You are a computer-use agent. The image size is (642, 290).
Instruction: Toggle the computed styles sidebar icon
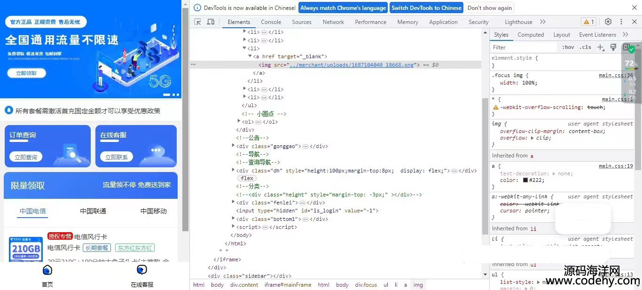pyautogui.click(x=626, y=47)
